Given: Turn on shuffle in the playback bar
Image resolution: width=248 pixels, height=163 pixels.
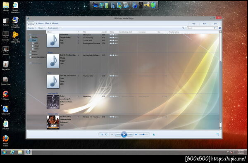Looking at the screenshot, I should tap(102, 135).
